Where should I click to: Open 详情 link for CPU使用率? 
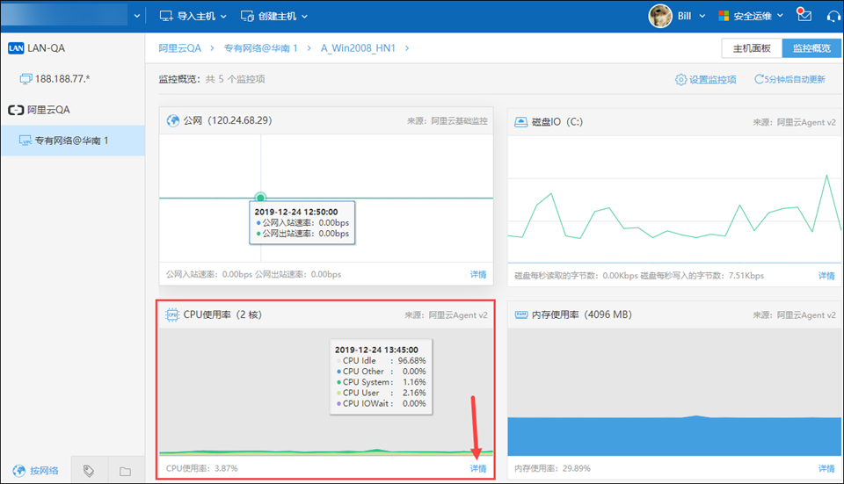[477, 468]
